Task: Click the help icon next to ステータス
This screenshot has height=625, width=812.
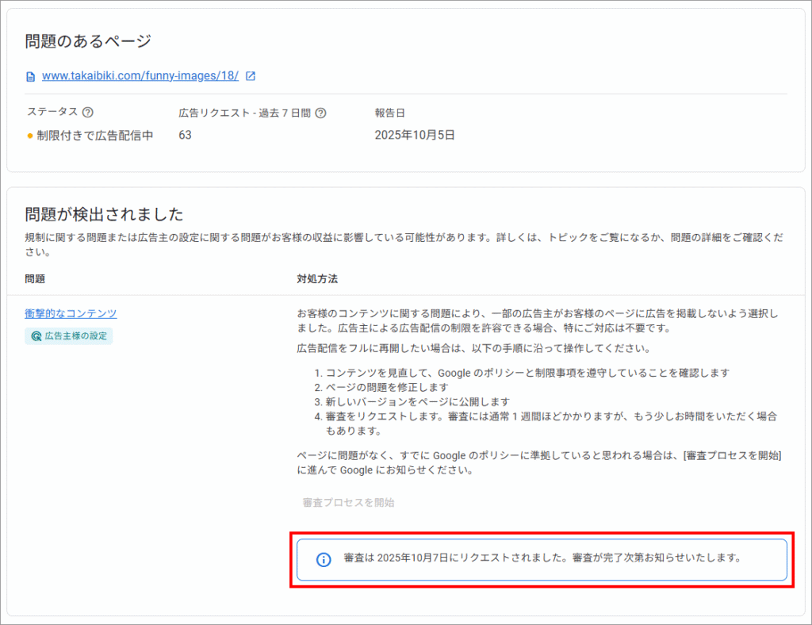Action: [x=88, y=113]
